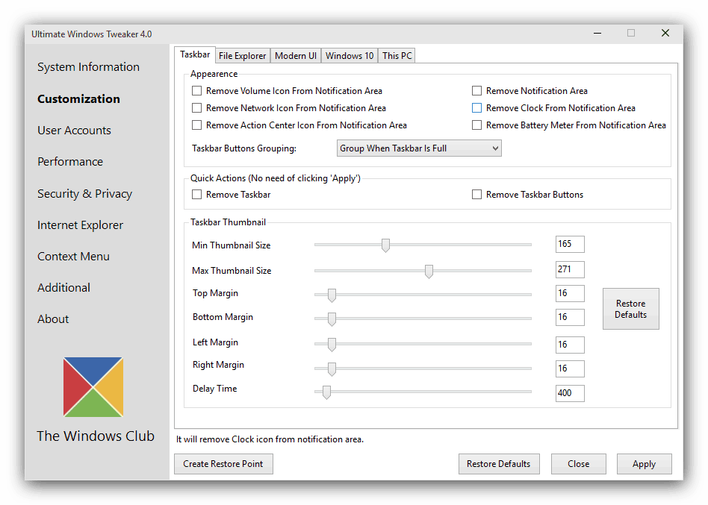Click the Bottom Margin value field
Viewport: 708px width, 505px height.
(570, 318)
